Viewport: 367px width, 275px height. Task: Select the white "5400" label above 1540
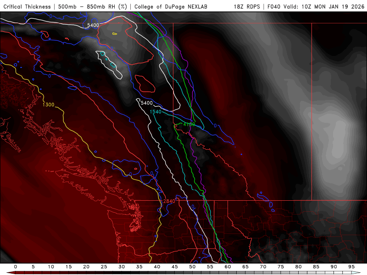147,103
